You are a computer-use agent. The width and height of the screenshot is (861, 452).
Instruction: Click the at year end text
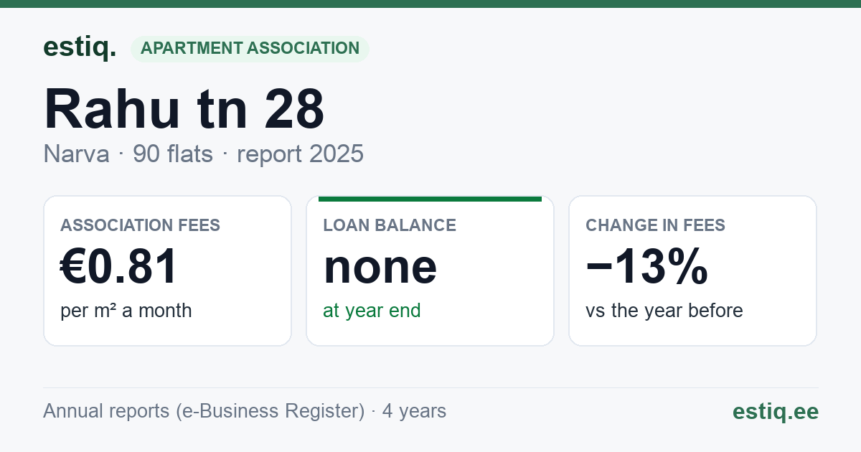click(372, 311)
